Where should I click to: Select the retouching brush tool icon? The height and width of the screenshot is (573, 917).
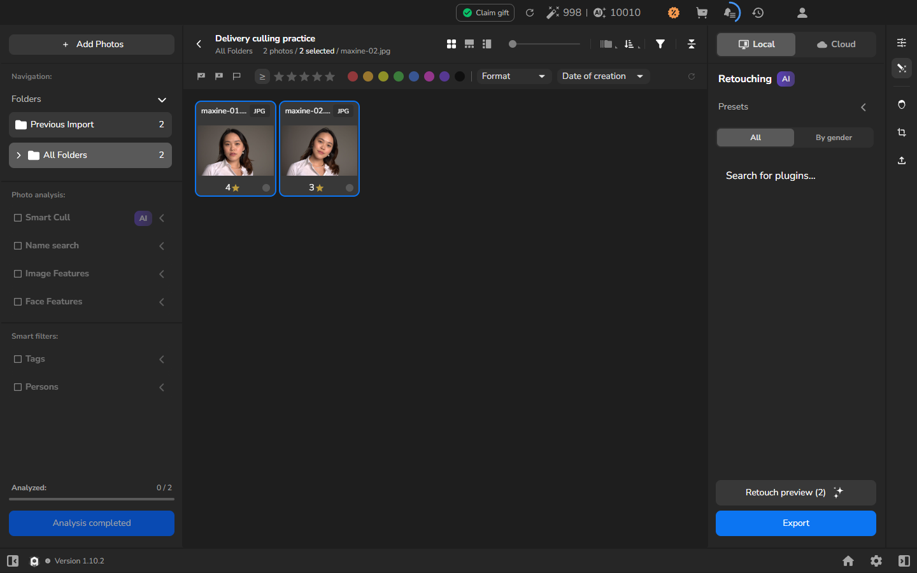pos(902,68)
